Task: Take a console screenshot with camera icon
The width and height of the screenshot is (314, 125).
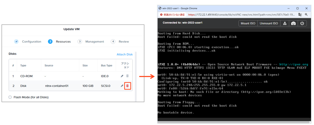Action: pos(293,23)
